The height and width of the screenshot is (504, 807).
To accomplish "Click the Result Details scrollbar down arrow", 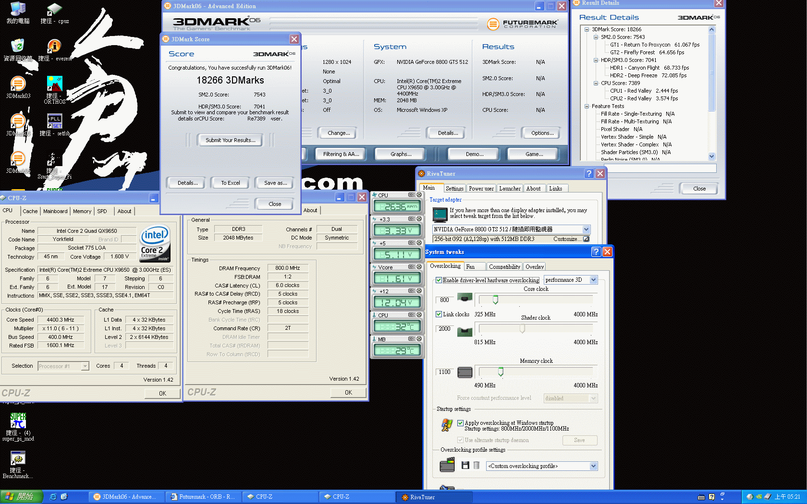I will 712,156.
